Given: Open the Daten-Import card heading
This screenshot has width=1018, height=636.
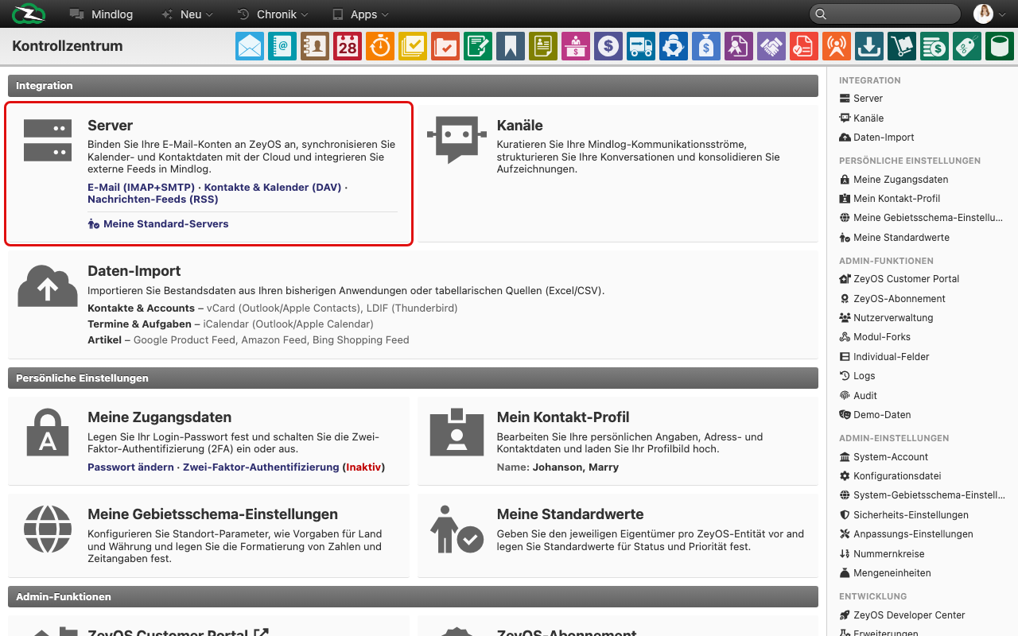Looking at the screenshot, I should click(x=134, y=271).
